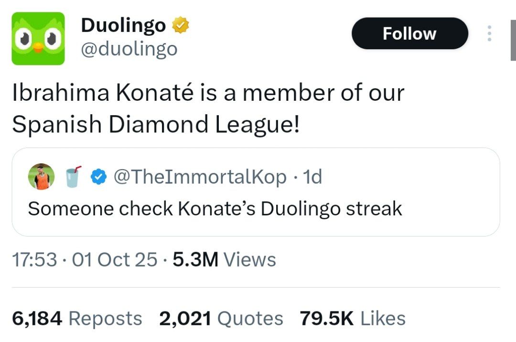This screenshot has width=516, height=342.
Task: Click the Duolingo display name
Action: (123, 25)
